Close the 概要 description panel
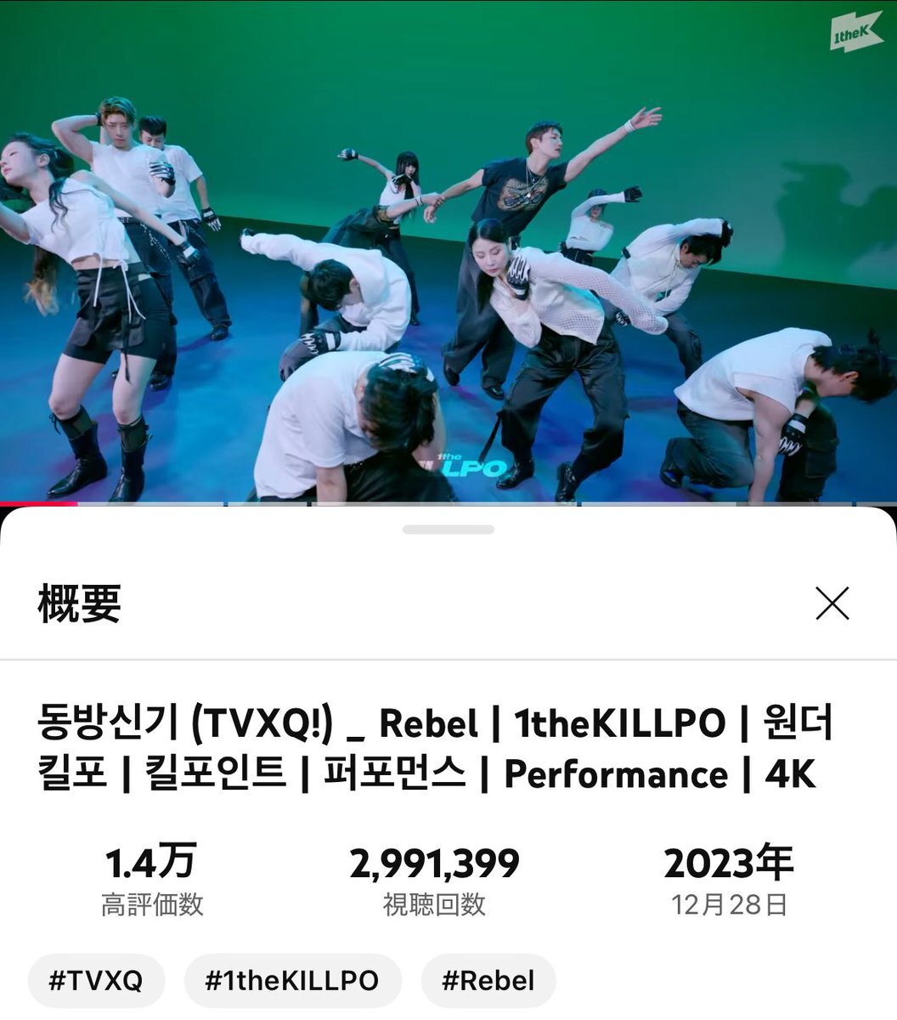This screenshot has width=897, height=1020. point(832,603)
